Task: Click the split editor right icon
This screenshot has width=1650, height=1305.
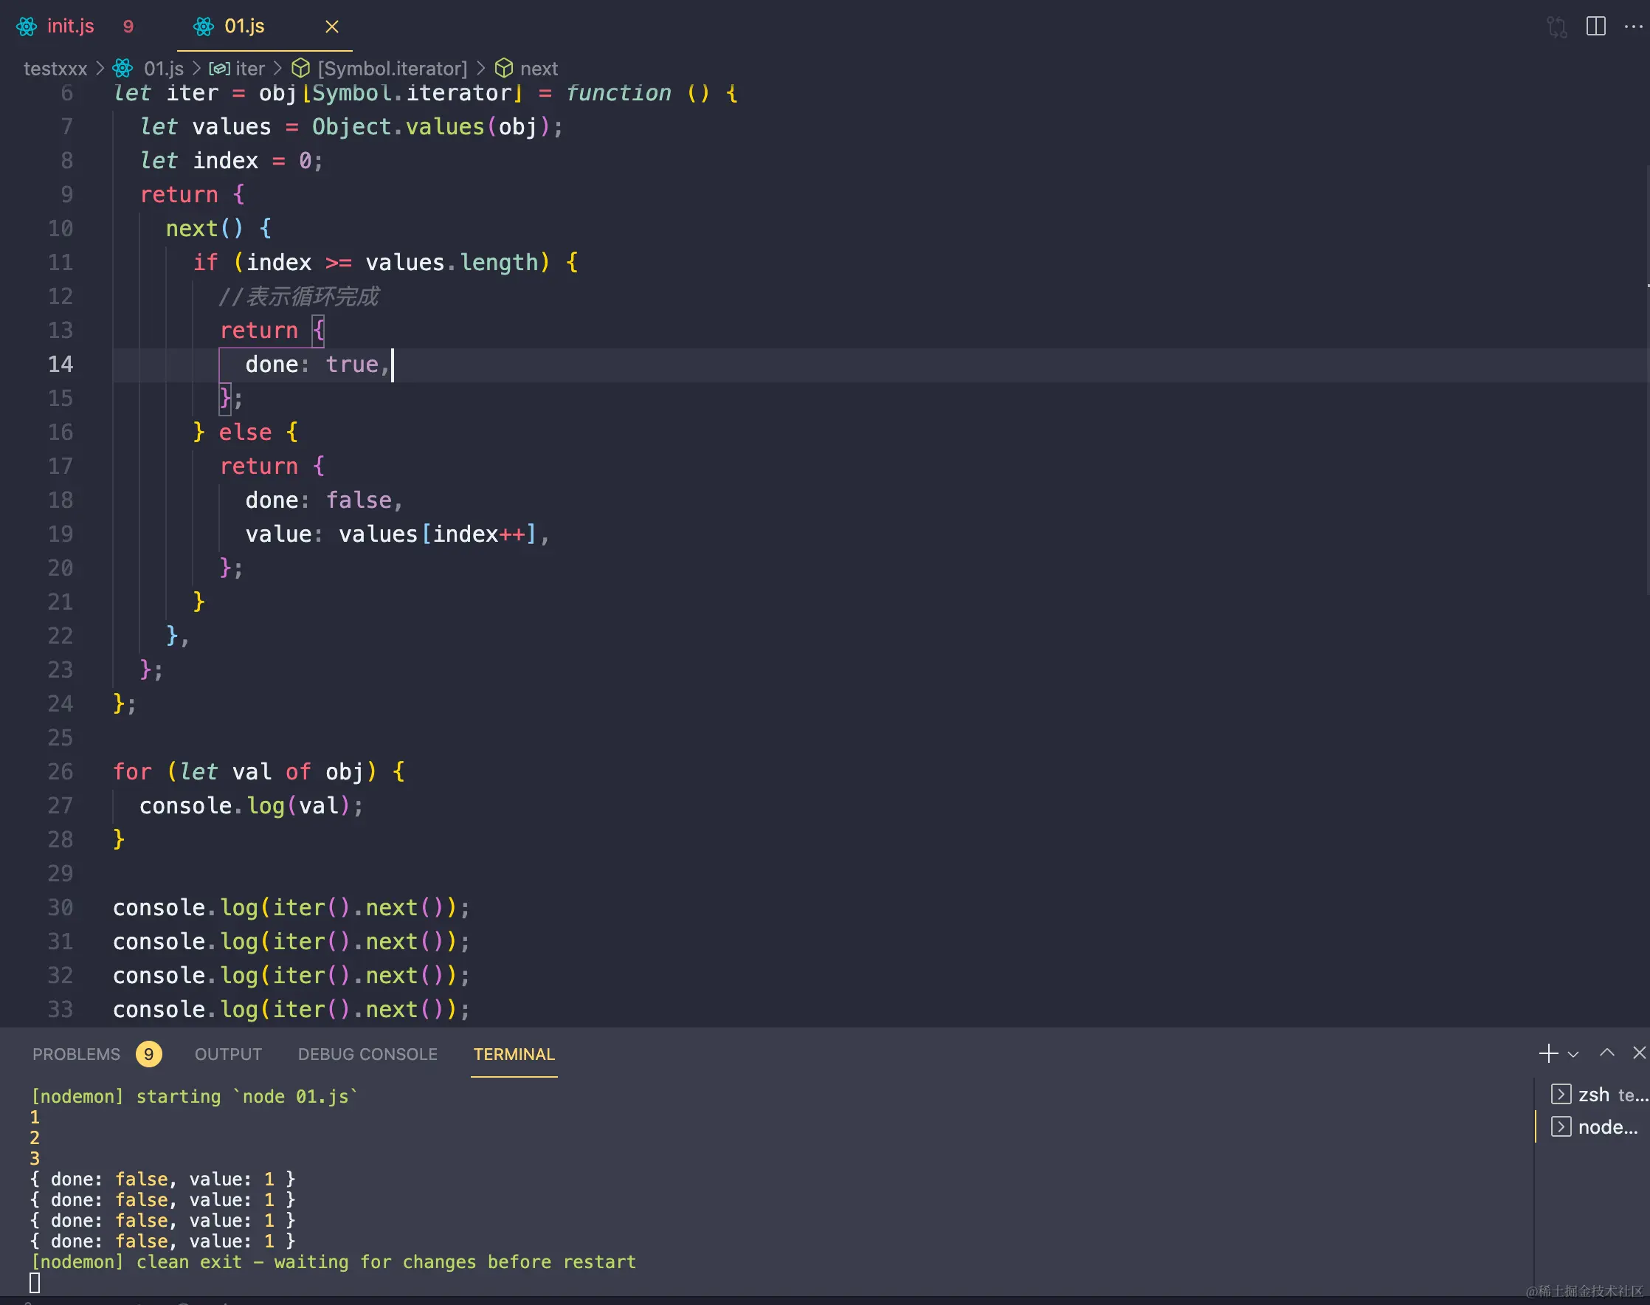Action: (x=1596, y=26)
